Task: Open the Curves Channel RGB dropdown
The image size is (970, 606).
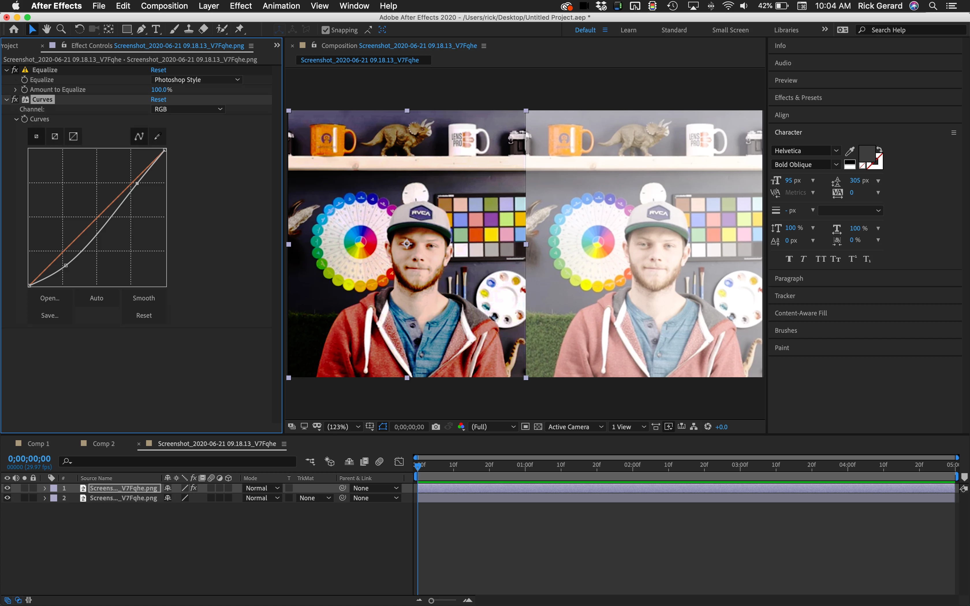Action: (188, 109)
